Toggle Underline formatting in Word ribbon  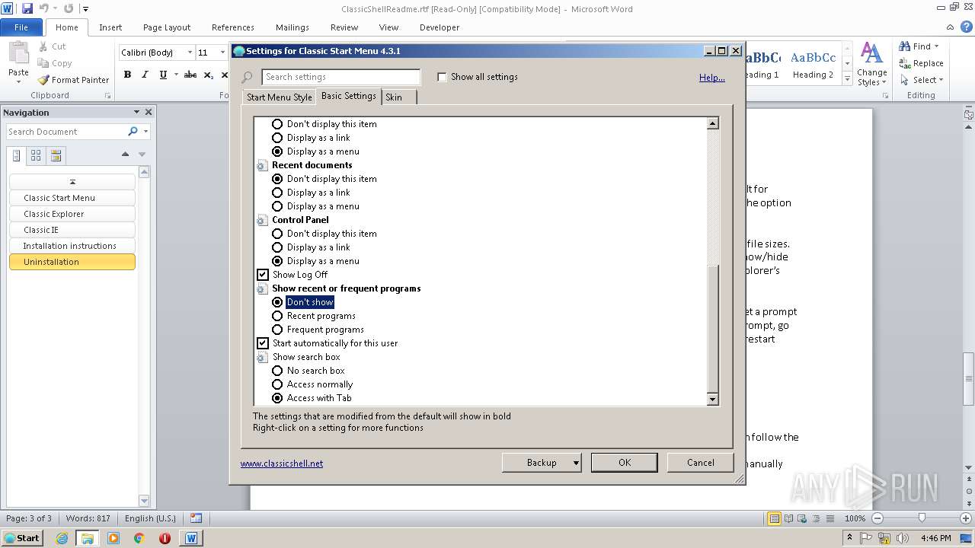tap(163, 75)
